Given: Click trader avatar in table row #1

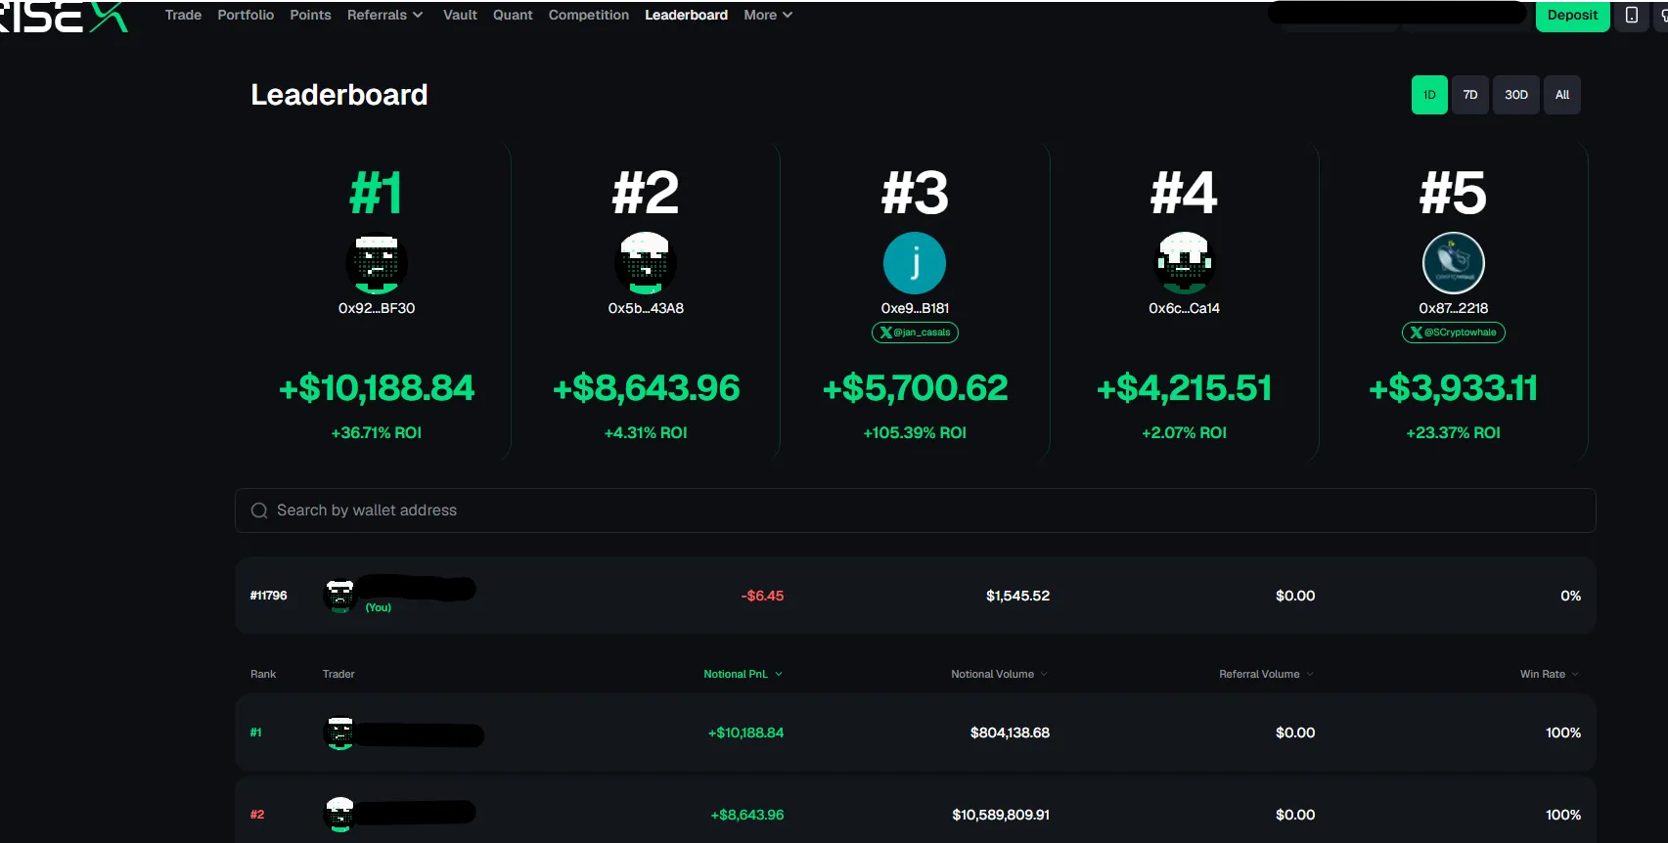Looking at the screenshot, I should click(339, 732).
